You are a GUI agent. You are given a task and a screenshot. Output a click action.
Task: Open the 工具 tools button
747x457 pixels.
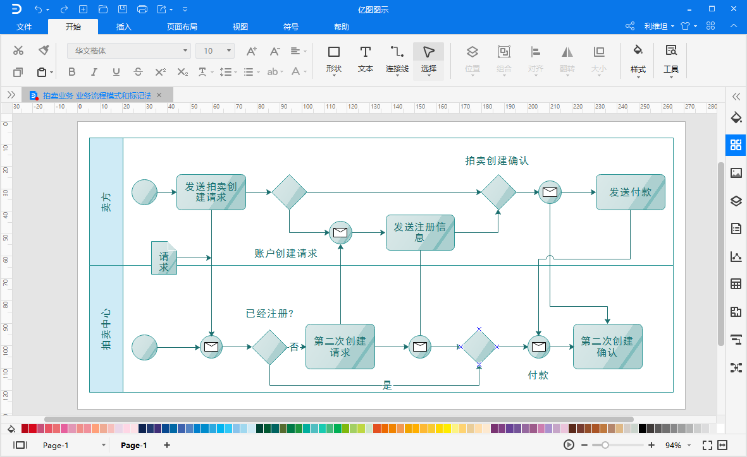(x=670, y=61)
